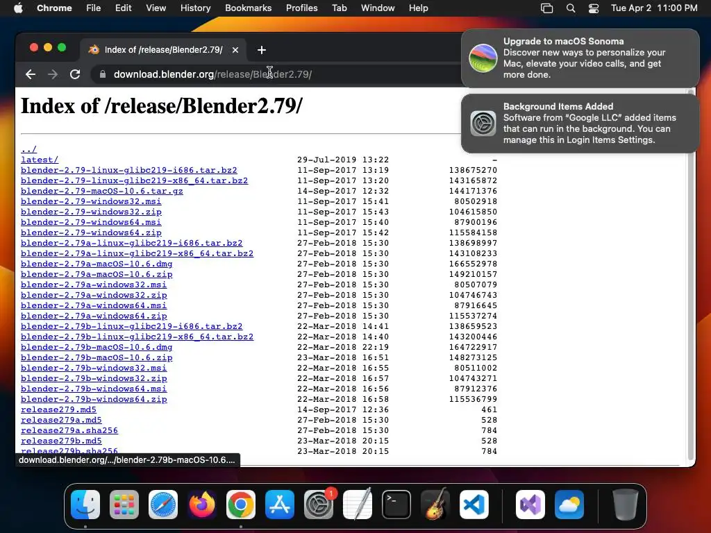Download blender-2.79b-linux-glibc219-x86_64.tar.bz2
The width and height of the screenshot is (711, 533).
click(x=137, y=337)
